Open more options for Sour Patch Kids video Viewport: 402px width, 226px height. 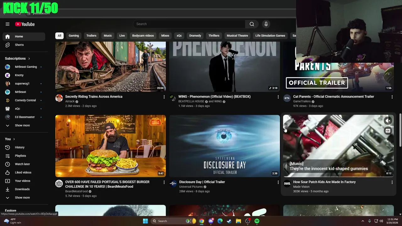392,182
